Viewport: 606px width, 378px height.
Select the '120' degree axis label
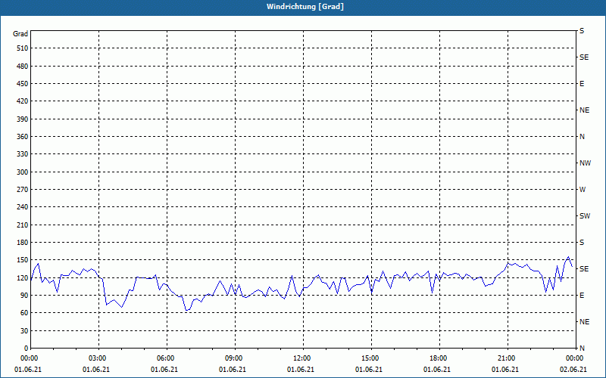(x=23, y=277)
